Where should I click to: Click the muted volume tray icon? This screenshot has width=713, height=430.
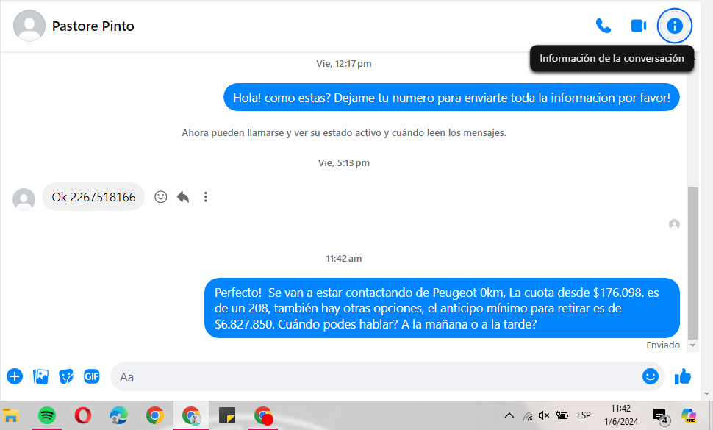pyautogui.click(x=544, y=415)
